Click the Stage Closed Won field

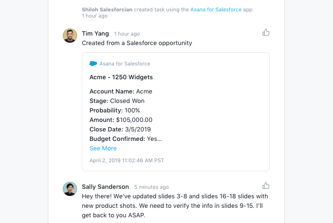117,101
